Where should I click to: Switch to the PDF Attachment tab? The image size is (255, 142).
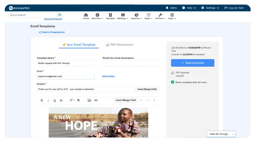click(x=120, y=45)
